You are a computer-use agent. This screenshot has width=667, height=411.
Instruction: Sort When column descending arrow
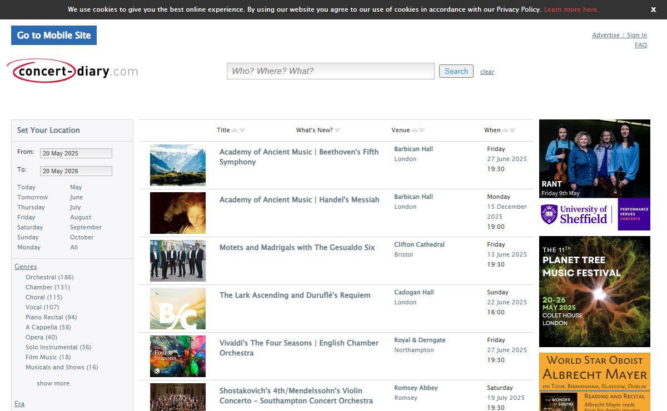click(x=512, y=131)
